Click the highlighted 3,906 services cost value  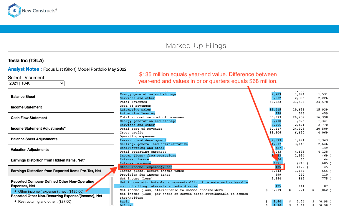tap(276, 125)
